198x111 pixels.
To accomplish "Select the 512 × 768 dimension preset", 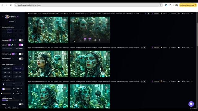I will coord(7,68).
